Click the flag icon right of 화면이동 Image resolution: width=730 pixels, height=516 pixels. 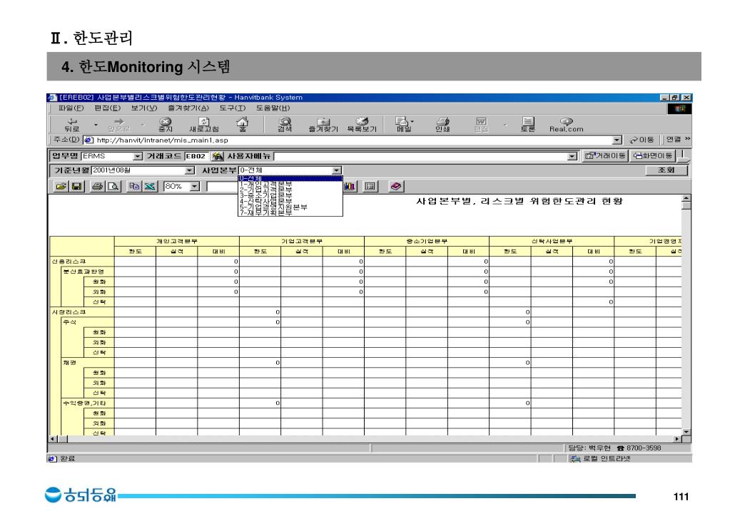pyautogui.click(x=684, y=156)
